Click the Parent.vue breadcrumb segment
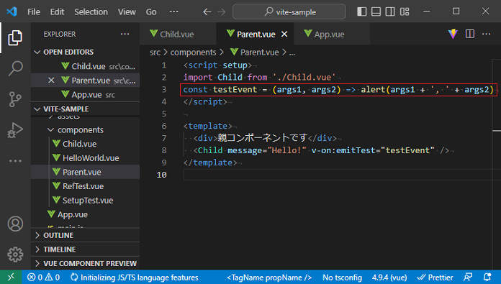Screen dimensions: 501x284 [255, 52]
